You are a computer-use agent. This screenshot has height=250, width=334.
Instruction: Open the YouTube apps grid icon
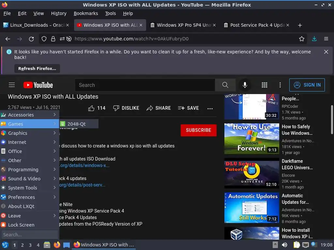pyautogui.click(x=264, y=85)
